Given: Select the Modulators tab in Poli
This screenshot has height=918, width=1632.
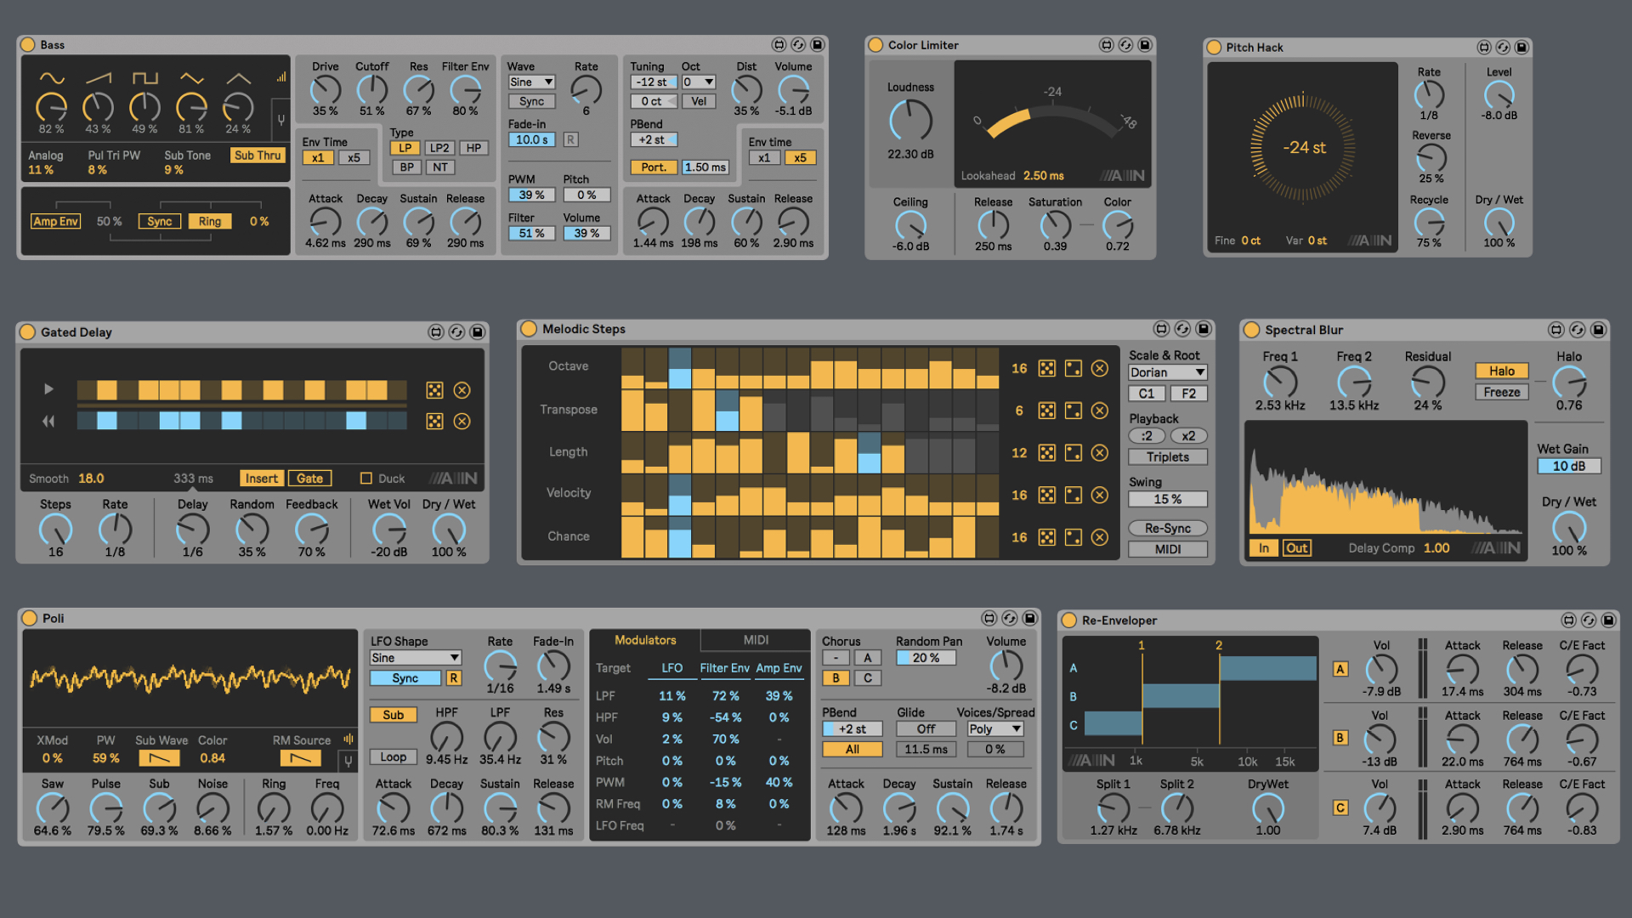Looking at the screenshot, I should click(645, 640).
